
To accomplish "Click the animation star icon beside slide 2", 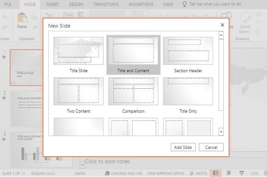I will point(4,98).
